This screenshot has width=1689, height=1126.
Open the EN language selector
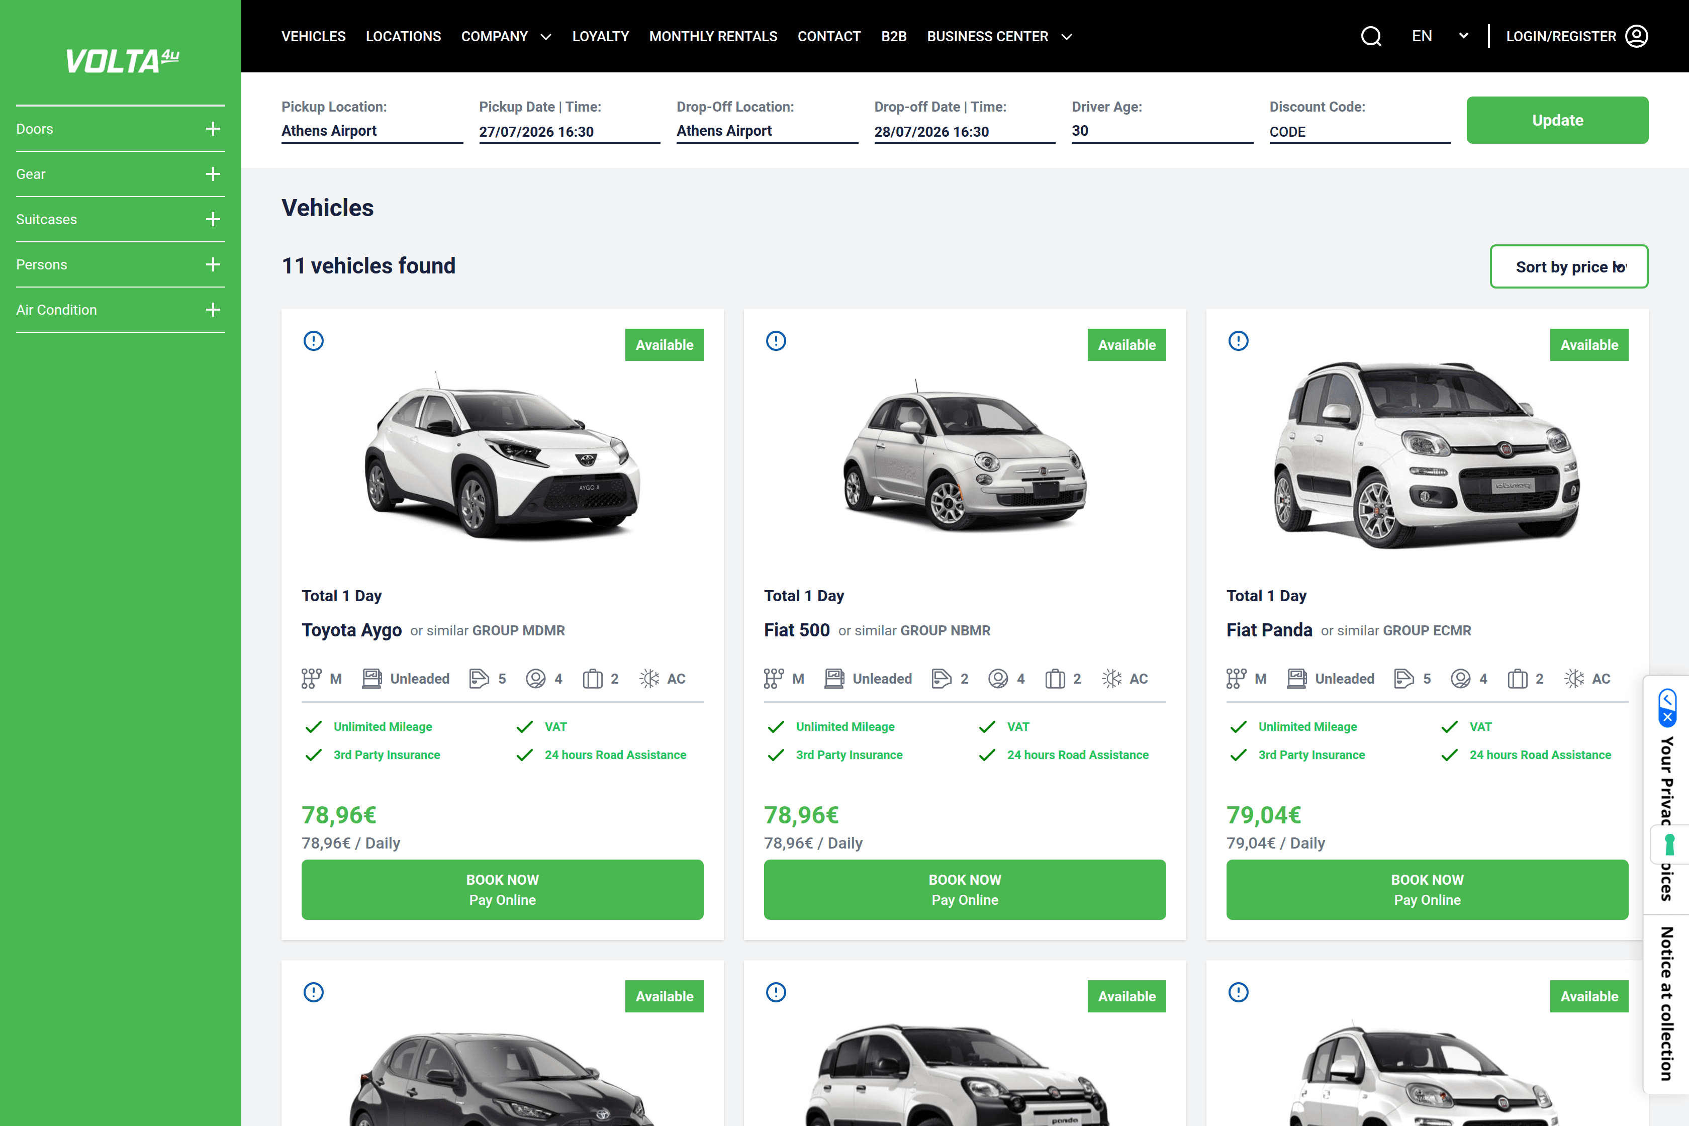click(1440, 36)
